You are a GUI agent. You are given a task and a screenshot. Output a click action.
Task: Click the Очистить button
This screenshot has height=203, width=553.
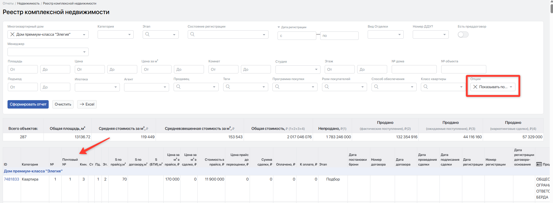click(x=63, y=104)
